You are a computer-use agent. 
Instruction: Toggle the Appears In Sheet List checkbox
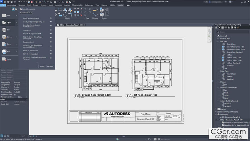pyautogui.click(x=15, y=95)
